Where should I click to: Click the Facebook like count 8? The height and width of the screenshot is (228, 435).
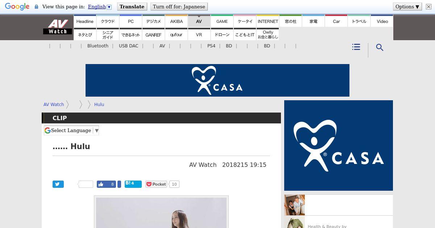(112, 184)
